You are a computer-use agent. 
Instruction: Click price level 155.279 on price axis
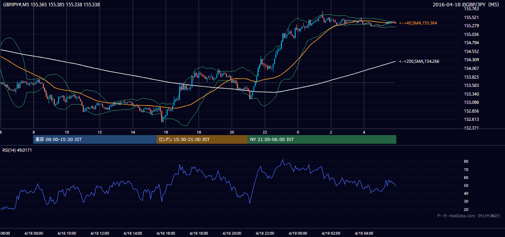471,26
